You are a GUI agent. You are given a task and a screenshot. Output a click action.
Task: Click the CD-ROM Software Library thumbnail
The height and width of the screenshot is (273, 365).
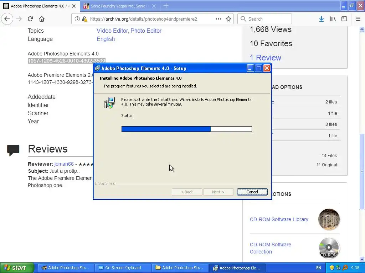point(329,219)
